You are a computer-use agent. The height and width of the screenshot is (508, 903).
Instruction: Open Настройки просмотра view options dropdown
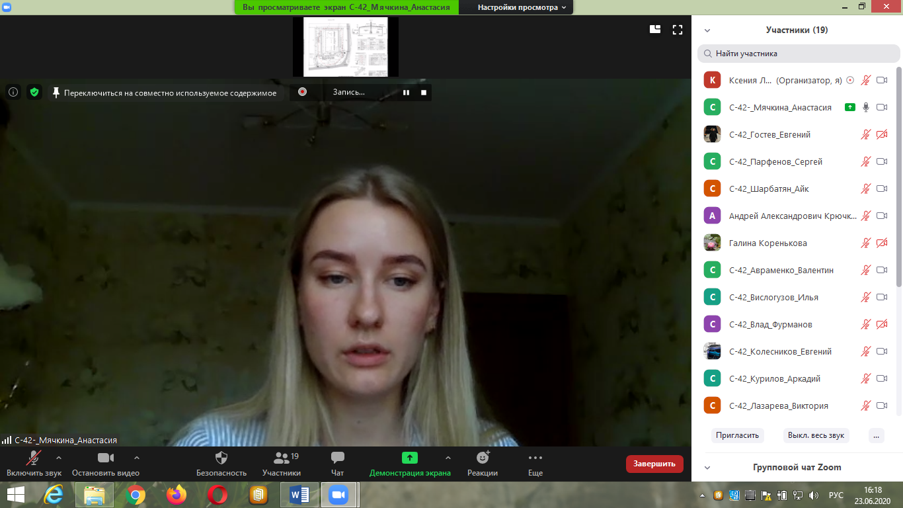(522, 7)
